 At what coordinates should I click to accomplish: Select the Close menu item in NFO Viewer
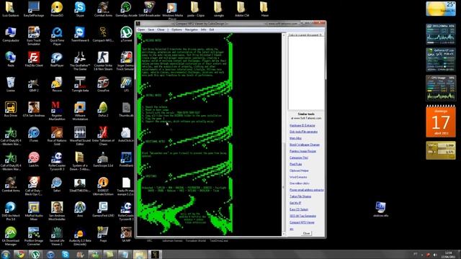click(x=161, y=29)
